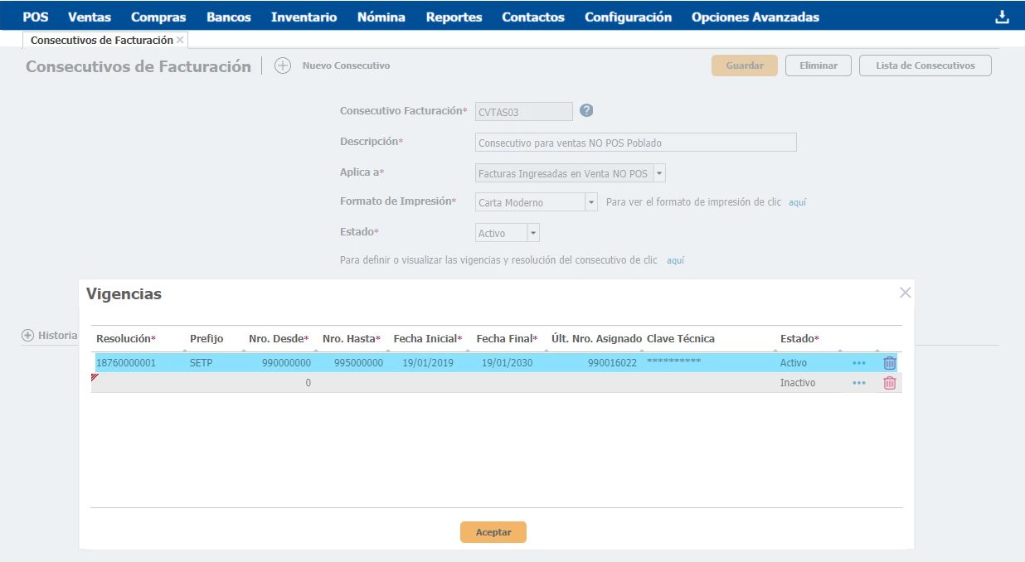Viewport: 1025px width, 562px height.
Task: Select the resolution 18760000001 cell
Action: (126, 363)
